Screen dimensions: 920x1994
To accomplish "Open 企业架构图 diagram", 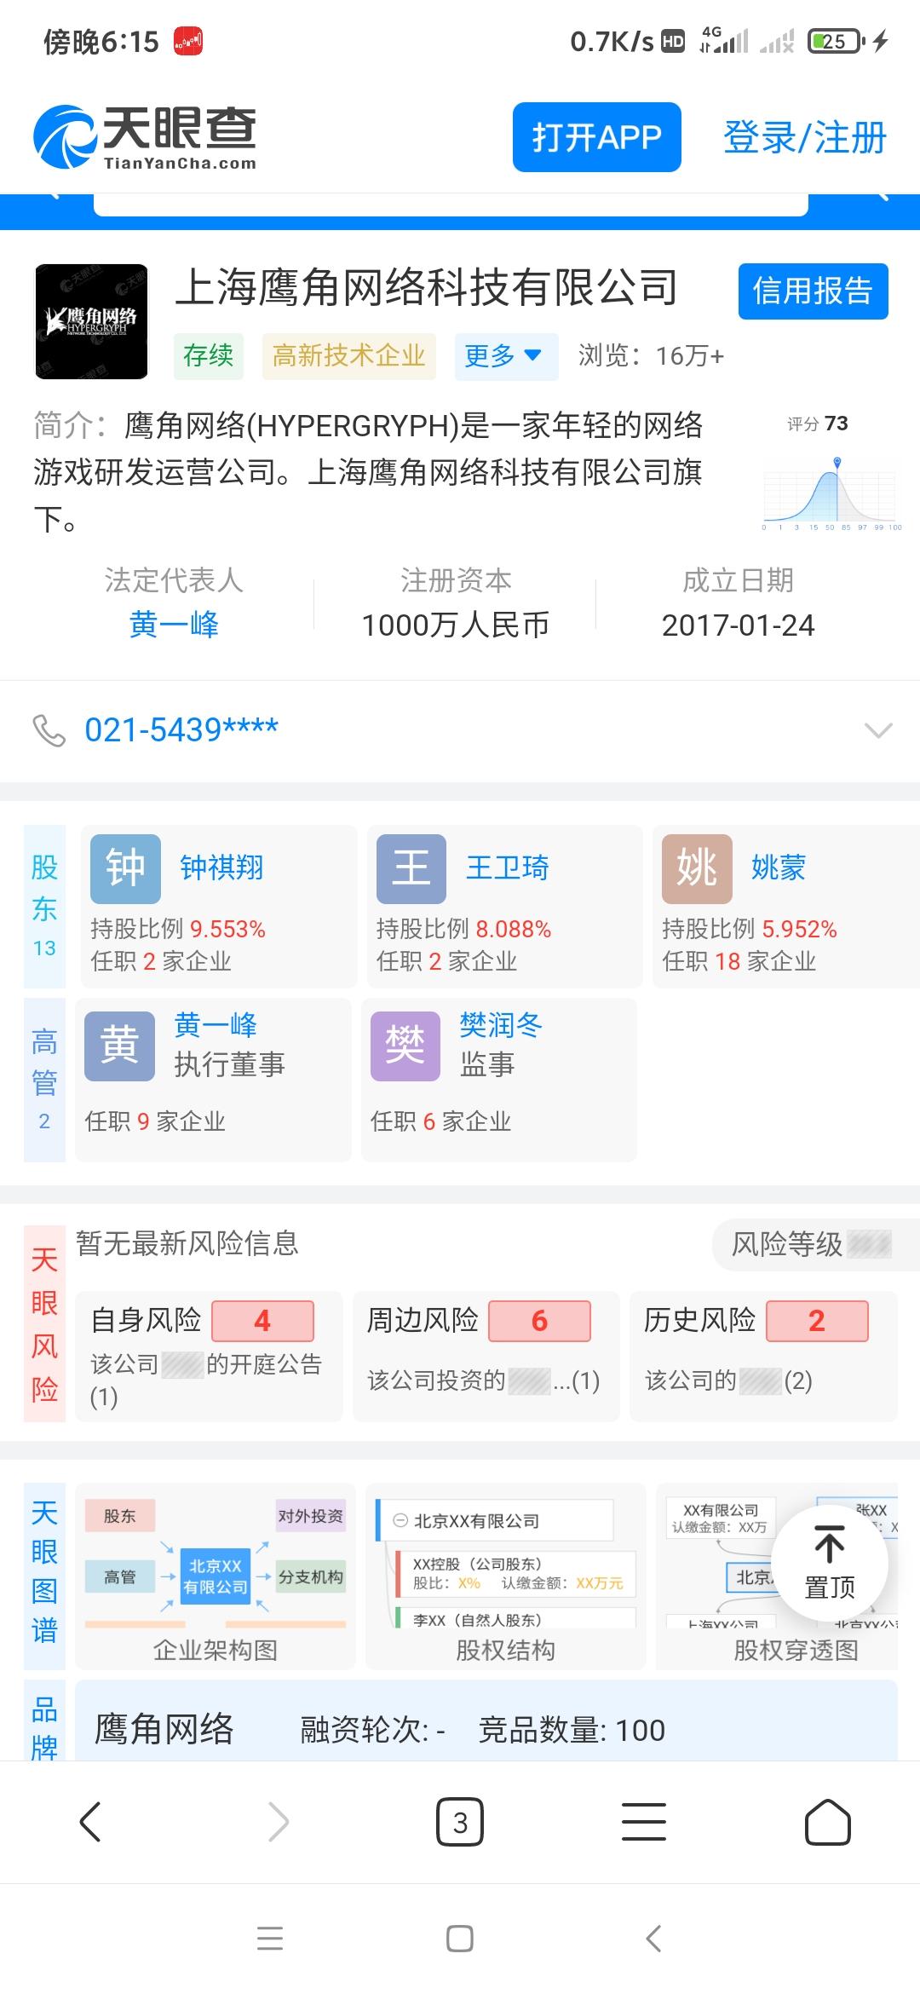I will coord(216,1576).
